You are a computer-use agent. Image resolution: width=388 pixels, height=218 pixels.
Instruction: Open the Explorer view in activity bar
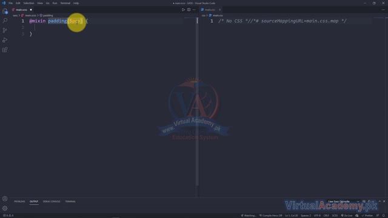(5, 11)
